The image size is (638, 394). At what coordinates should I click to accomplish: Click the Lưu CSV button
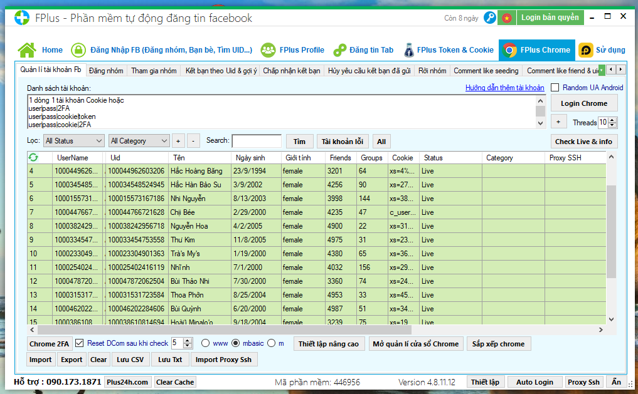(130, 360)
